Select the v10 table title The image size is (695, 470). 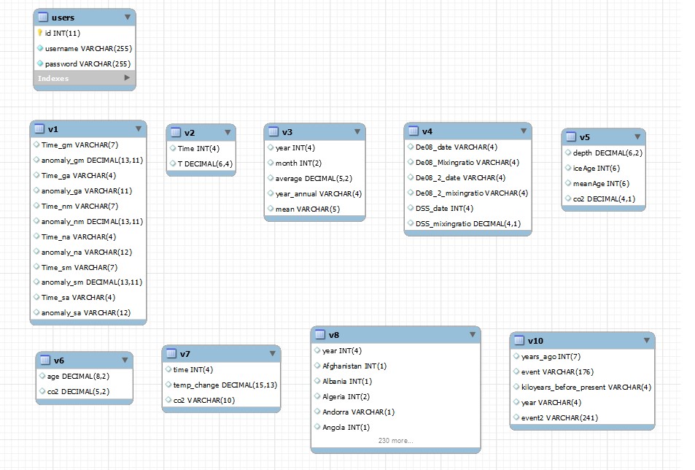tap(535, 341)
